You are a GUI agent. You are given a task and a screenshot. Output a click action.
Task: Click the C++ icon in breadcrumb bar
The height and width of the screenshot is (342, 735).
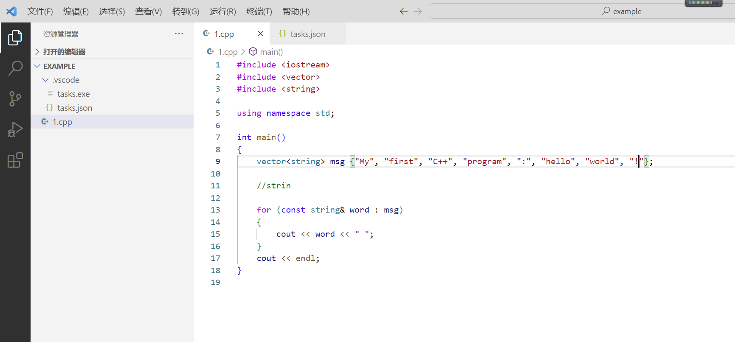pyautogui.click(x=210, y=51)
